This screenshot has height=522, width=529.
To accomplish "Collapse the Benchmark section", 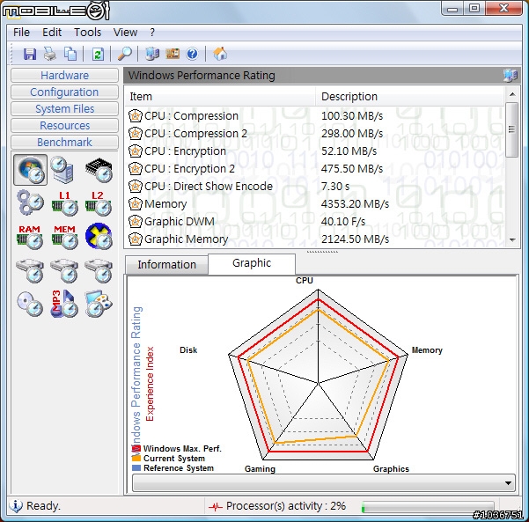I will pos(64,142).
